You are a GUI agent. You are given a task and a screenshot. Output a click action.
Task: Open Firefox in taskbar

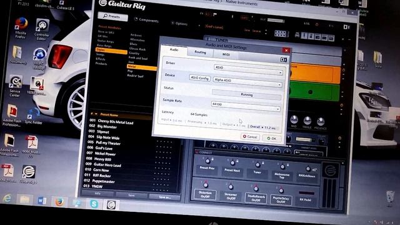pyautogui.click(x=59, y=202)
